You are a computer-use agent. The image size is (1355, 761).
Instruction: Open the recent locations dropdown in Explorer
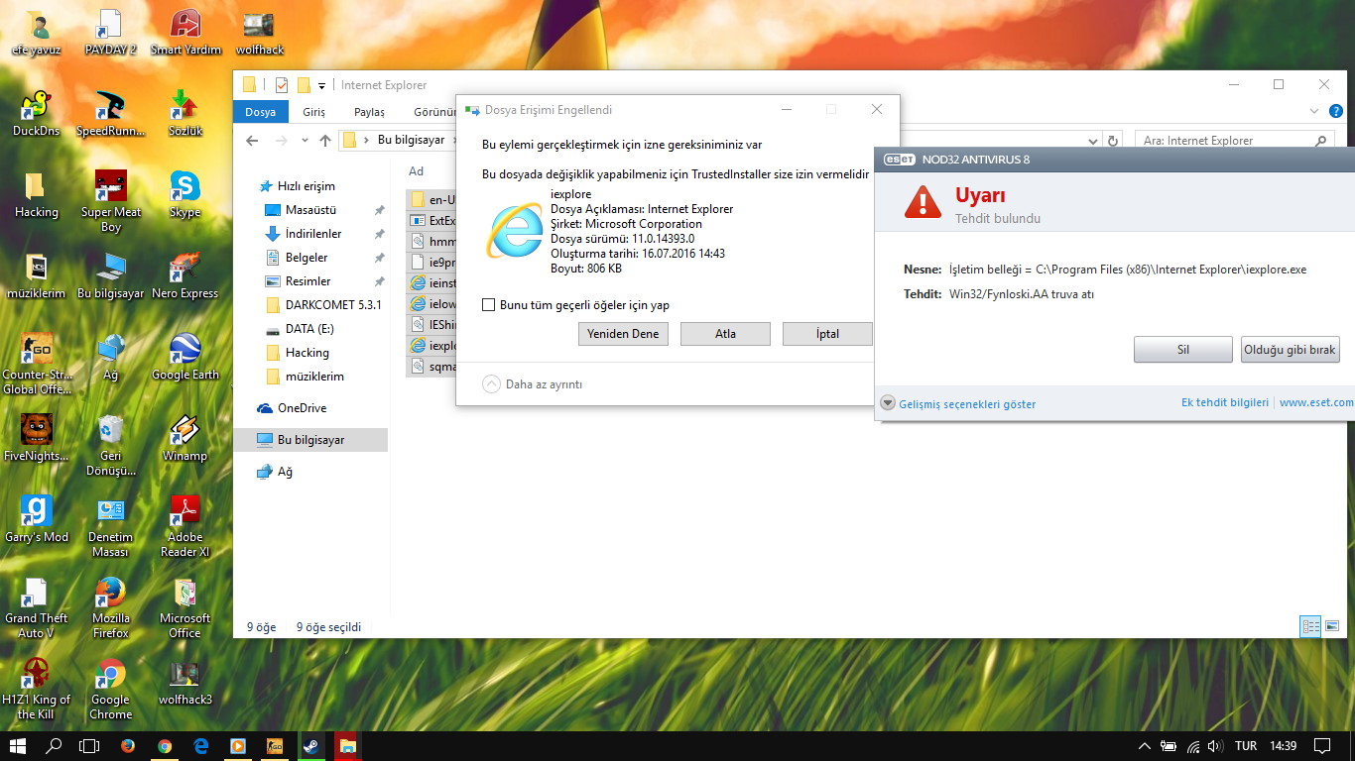pos(305,141)
